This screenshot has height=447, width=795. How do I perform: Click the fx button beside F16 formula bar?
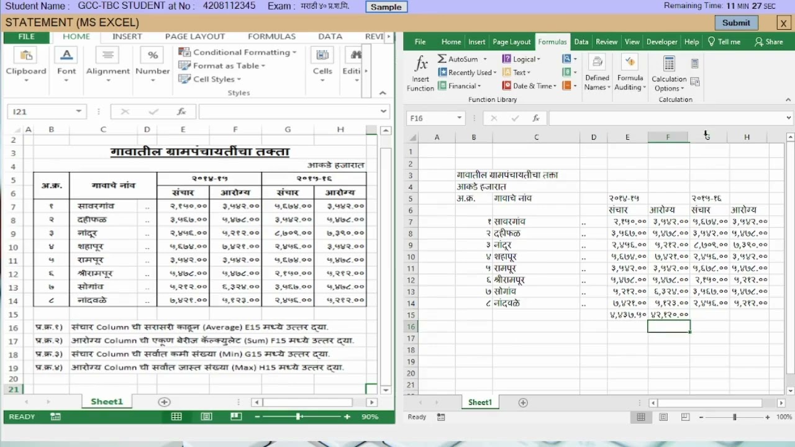[535, 118]
